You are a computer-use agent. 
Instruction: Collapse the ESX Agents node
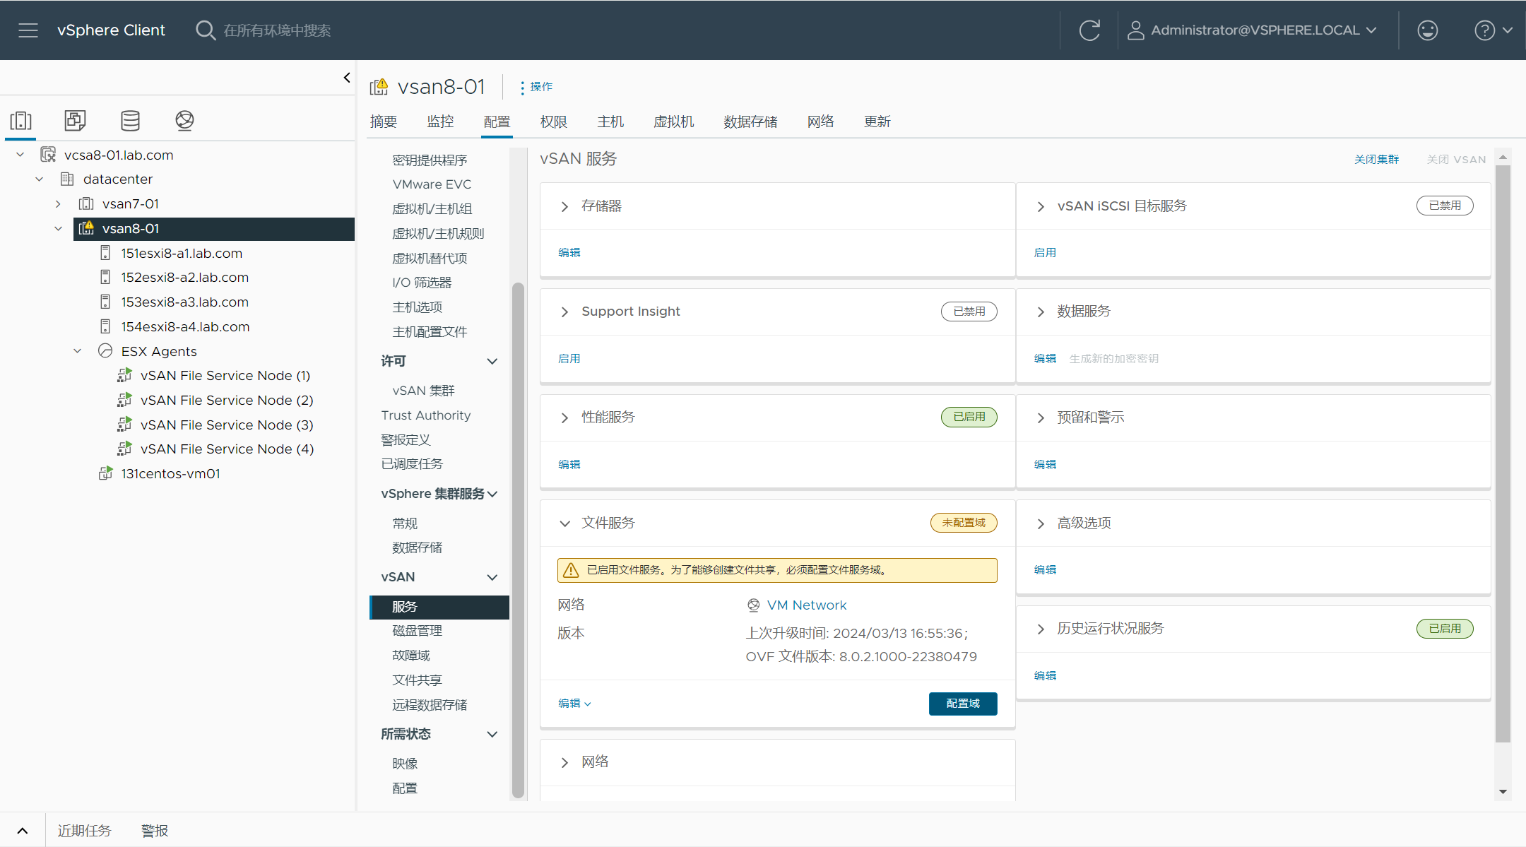[x=78, y=351]
